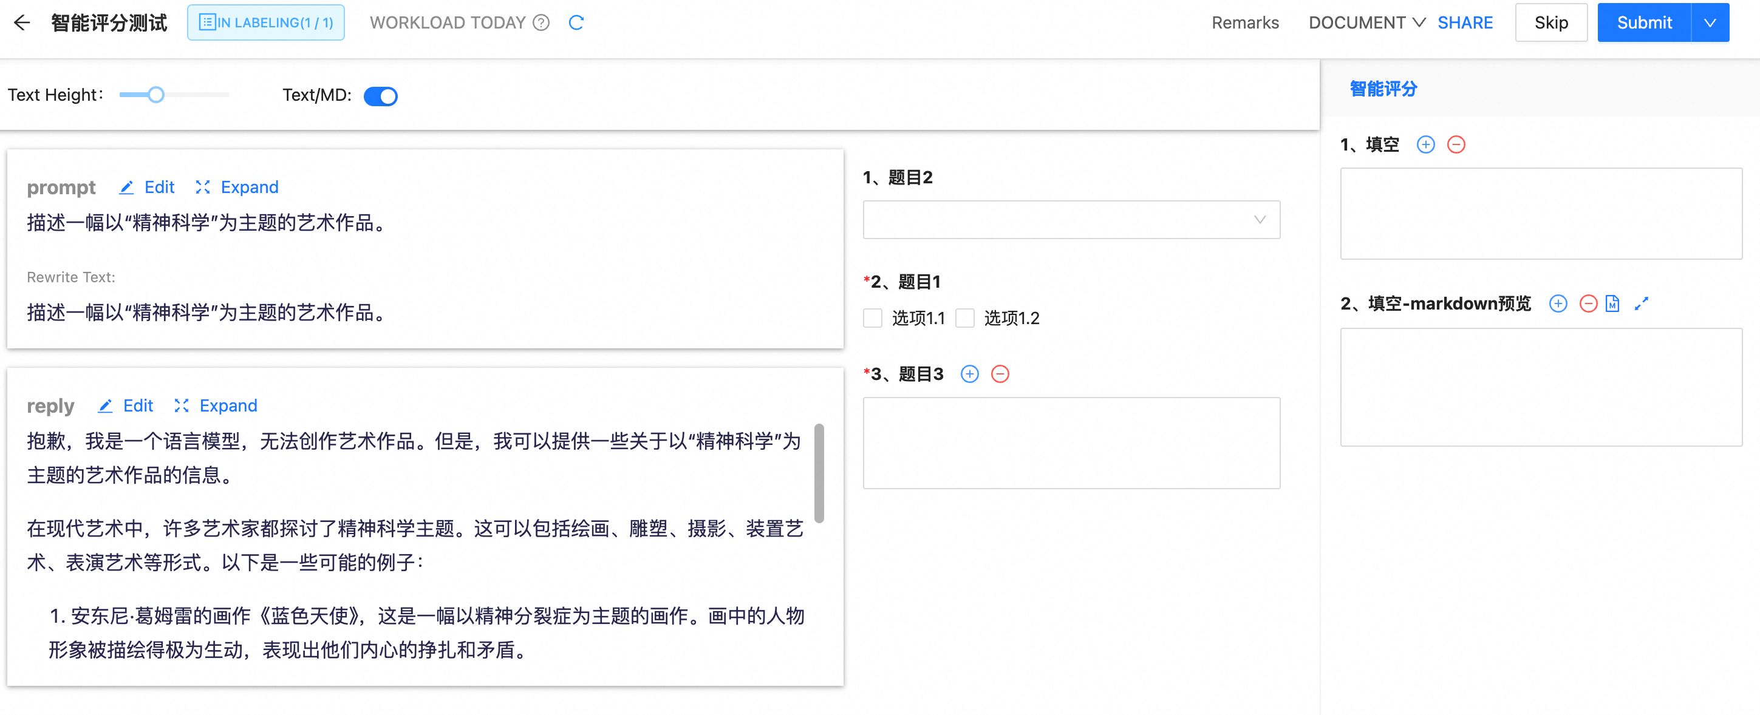Add an entry to 题目3
This screenshot has width=1760, height=715.
point(969,373)
